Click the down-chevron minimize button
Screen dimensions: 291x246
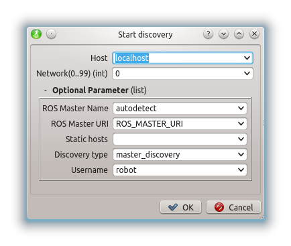tap(223, 34)
